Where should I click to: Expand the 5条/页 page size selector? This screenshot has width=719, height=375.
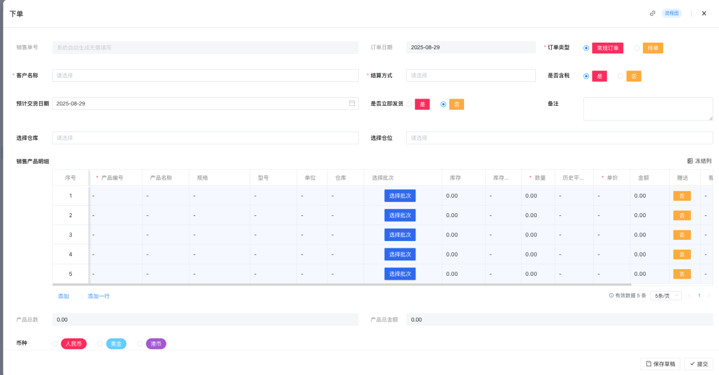point(666,296)
